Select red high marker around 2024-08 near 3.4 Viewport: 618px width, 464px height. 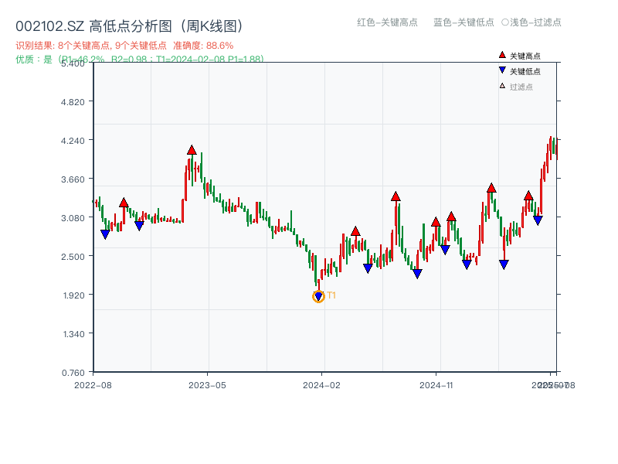pos(396,196)
